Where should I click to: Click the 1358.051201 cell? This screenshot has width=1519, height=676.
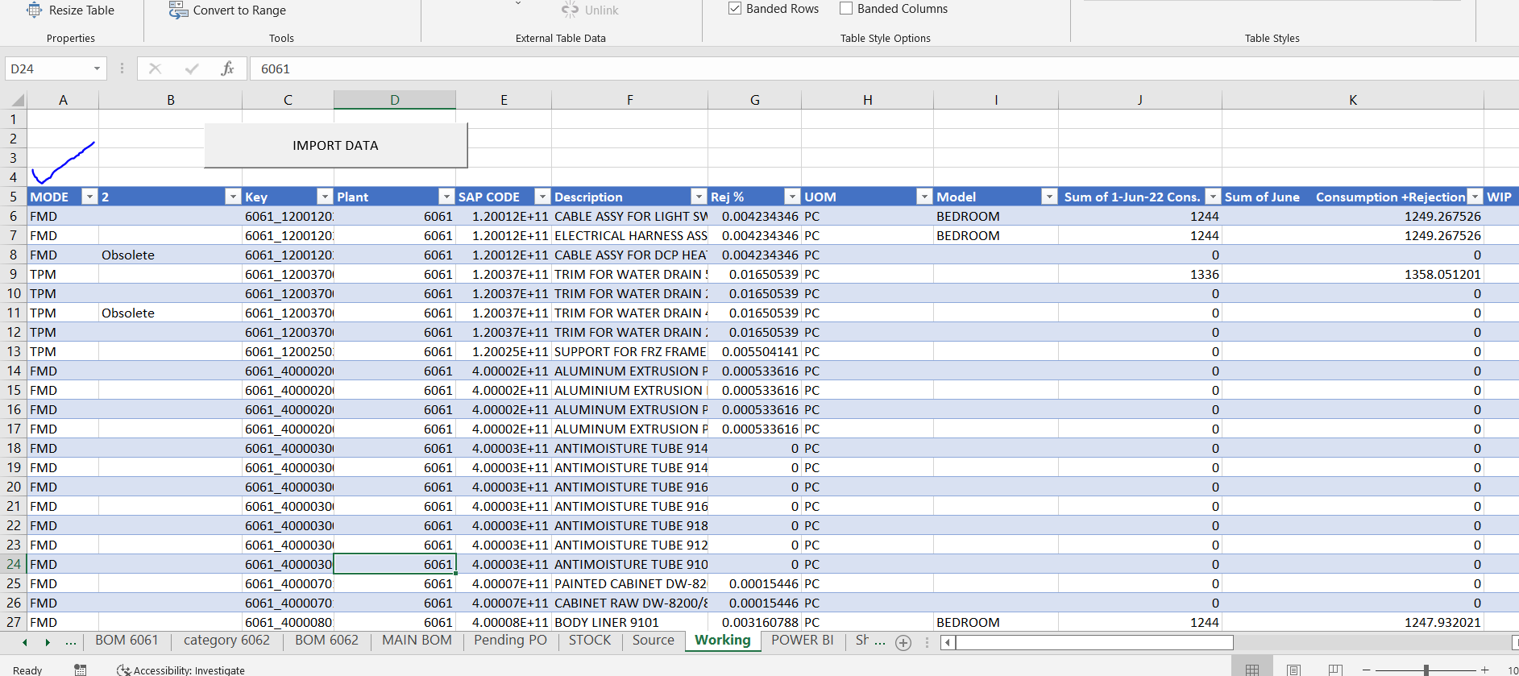point(1353,274)
